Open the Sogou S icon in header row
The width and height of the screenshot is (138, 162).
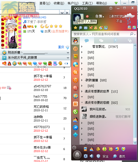pyautogui.click(x=101, y=28)
